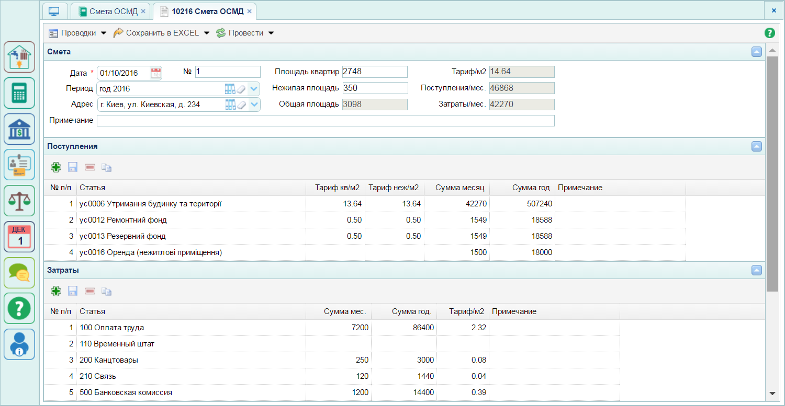Collapse the Поступления panel
The width and height of the screenshot is (785, 406).
757,146
